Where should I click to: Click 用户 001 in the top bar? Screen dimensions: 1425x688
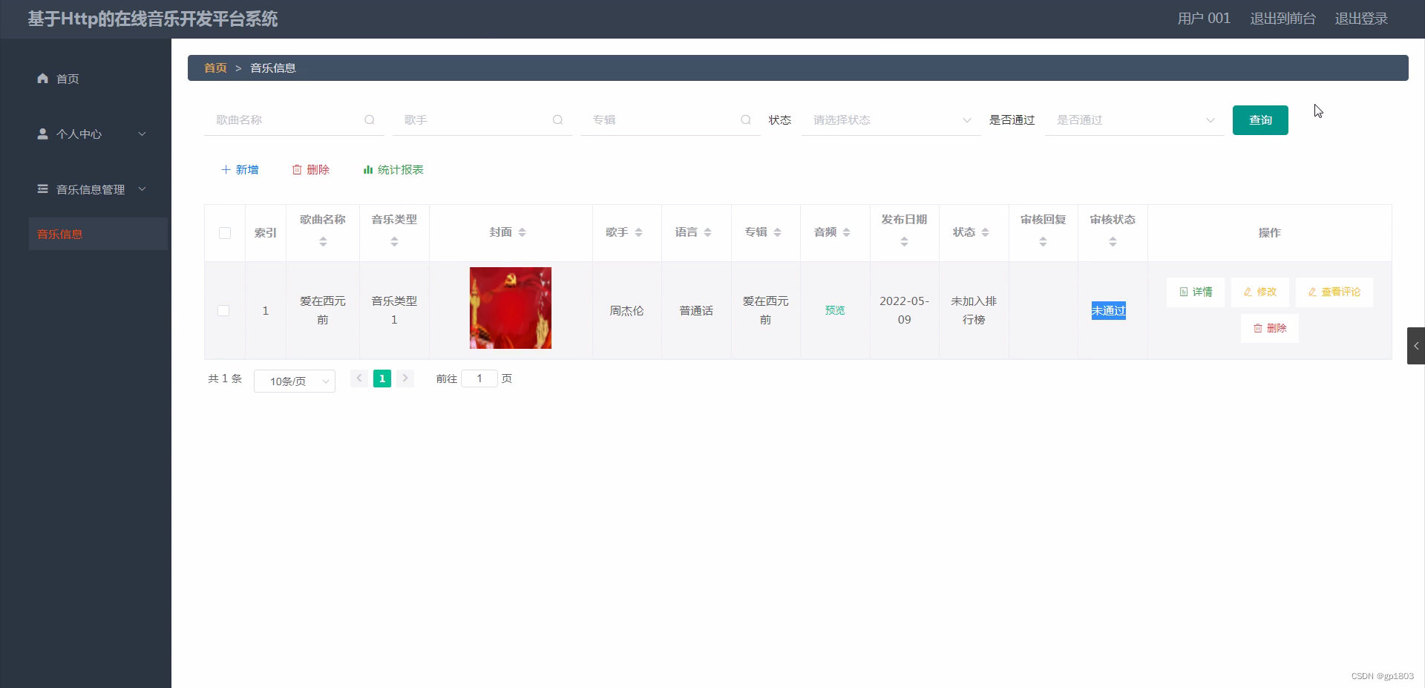click(x=1203, y=19)
